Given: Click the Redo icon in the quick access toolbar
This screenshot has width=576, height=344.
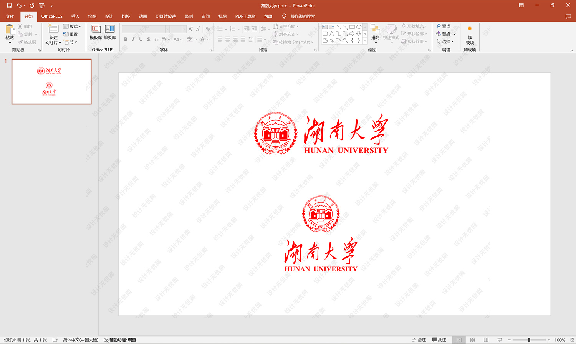Looking at the screenshot, I should [x=32, y=5].
